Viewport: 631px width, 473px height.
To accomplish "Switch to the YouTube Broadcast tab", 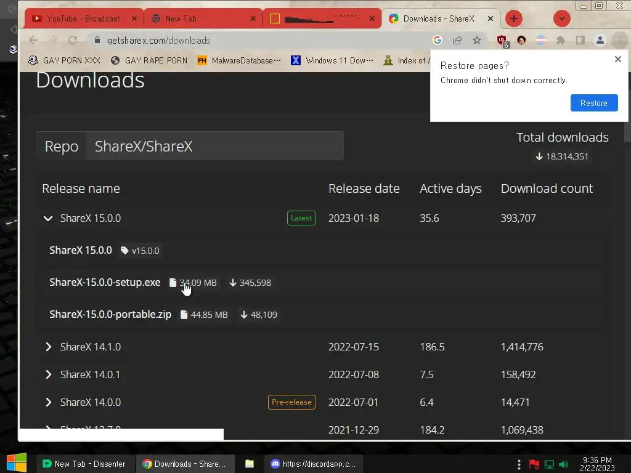I will [x=83, y=18].
